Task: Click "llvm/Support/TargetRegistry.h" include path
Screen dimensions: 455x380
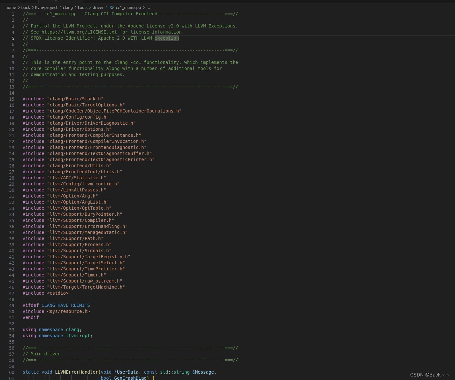Action: [x=89, y=257]
